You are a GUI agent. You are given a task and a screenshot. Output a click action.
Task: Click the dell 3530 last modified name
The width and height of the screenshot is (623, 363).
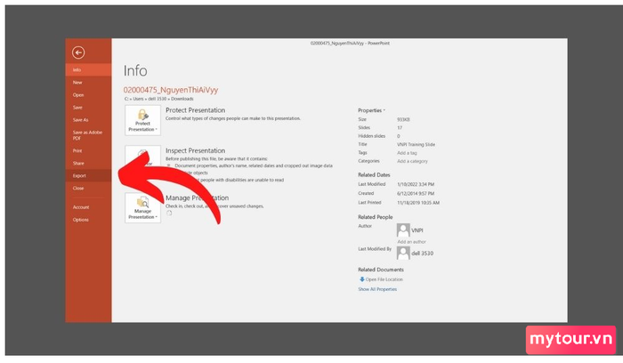(x=423, y=253)
